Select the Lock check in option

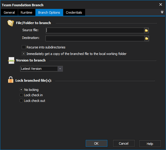click(x=21, y=95)
